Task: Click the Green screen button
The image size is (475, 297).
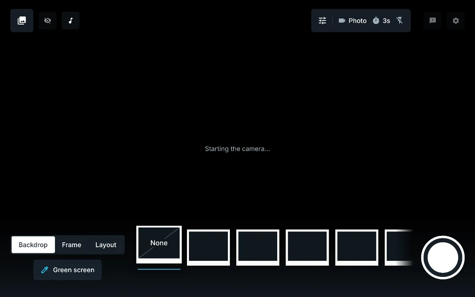Action: click(x=67, y=270)
